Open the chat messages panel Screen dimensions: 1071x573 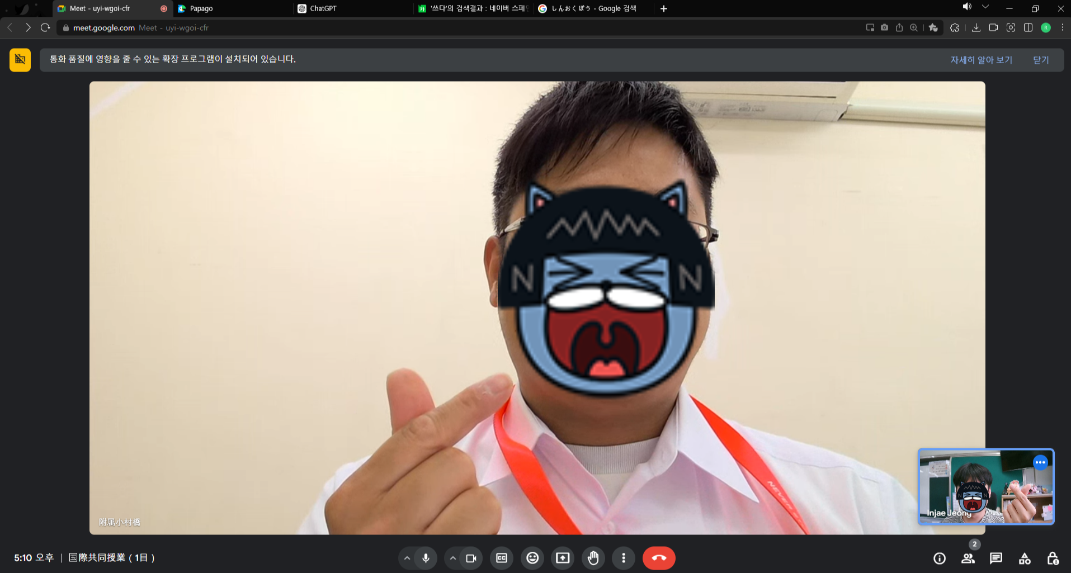point(996,558)
